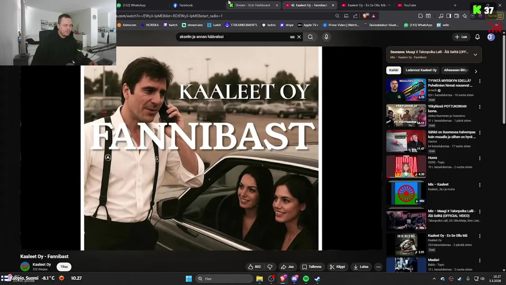Open streamlabs bookmark
The height and width of the screenshot is (285, 506).
(192, 25)
